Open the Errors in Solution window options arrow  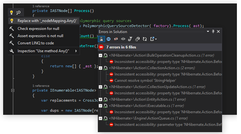tap(208, 31)
